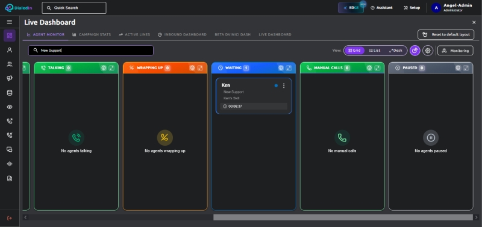Image resolution: width=482 pixels, height=227 pixels.
Task: Click Ken's Skill text on the card
Action: (x=231, y=98)
